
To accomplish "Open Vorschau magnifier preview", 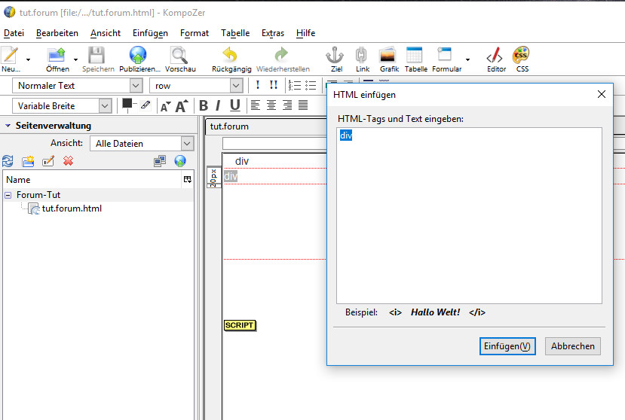I will click(179, 55).
